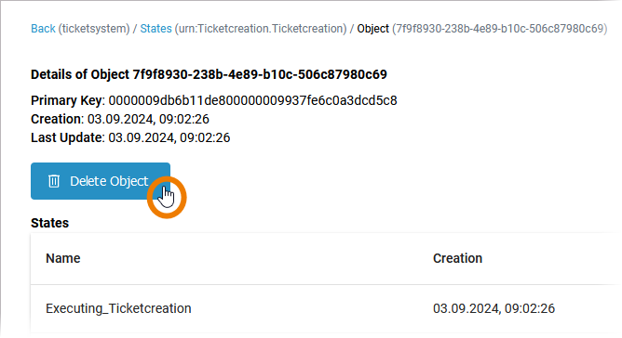Click the slash separator after Back (ticketsystem)
Screen dimensions: 622x338
pos(135,29)
